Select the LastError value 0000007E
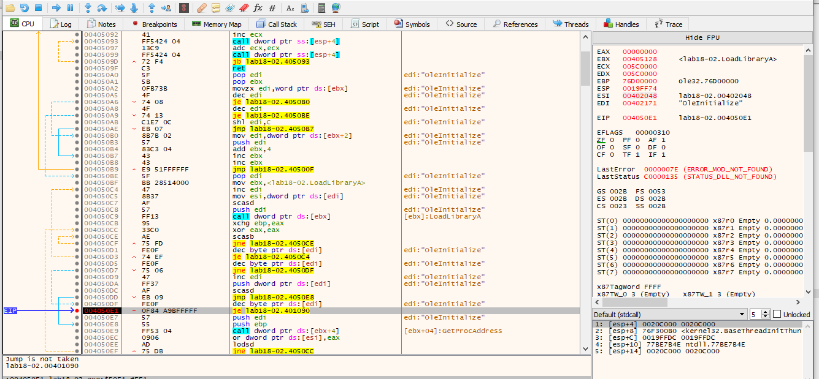Viewport: 819px width, 379px height. [x=661, y=169]
